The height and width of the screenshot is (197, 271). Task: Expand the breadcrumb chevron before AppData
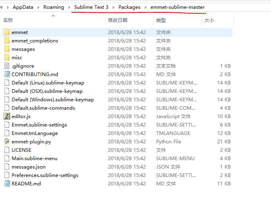point(8,7)
